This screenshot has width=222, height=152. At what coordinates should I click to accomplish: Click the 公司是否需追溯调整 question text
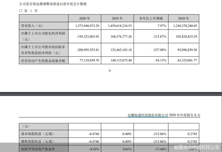click(53, 4)
